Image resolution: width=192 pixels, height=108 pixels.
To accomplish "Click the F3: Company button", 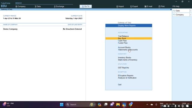I will pyautogui.click(x=181, y=15).
